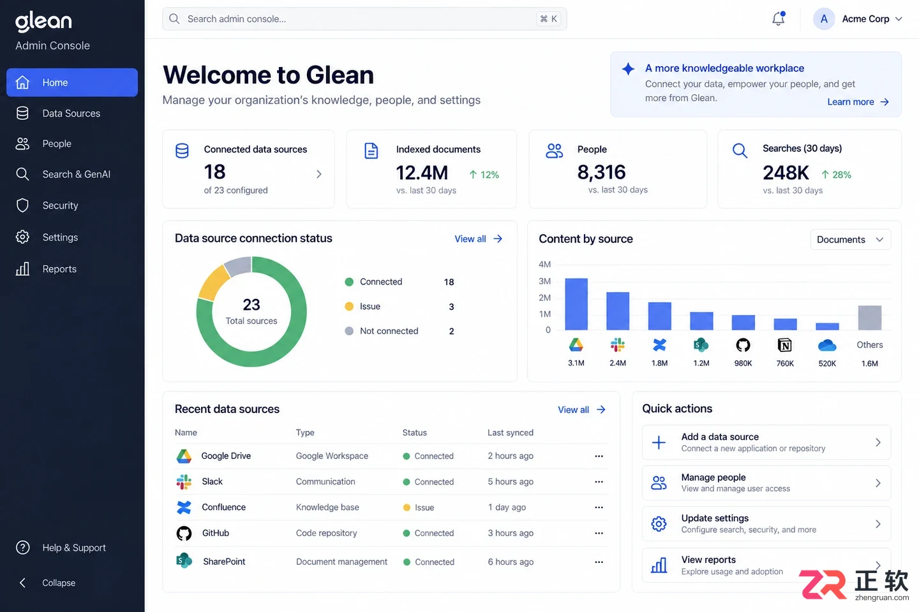Open the Documents dropdown in Content by source
The height and width of the screenshot is (612, 919).
(850, 240)
